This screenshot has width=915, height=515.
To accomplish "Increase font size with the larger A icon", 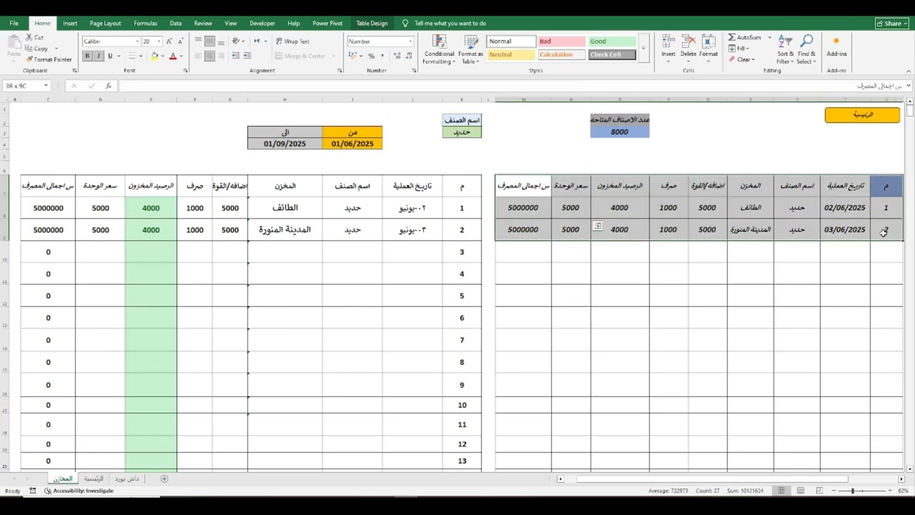I will point(169,41).
